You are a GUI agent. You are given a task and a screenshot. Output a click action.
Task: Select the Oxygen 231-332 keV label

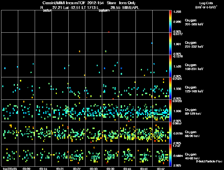tap(194, 45)
